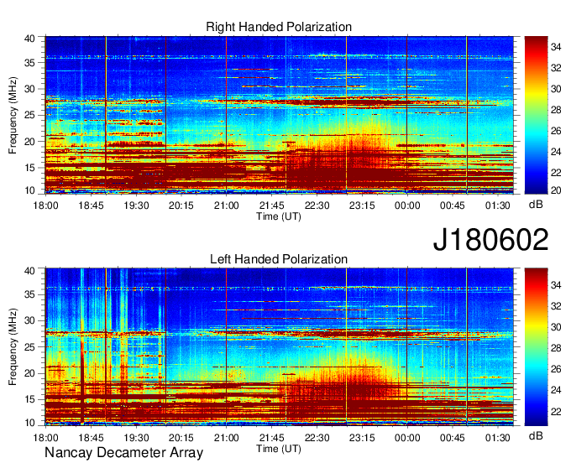Click 23:15 time tick on Left Handed plot

tap(362, 438)
